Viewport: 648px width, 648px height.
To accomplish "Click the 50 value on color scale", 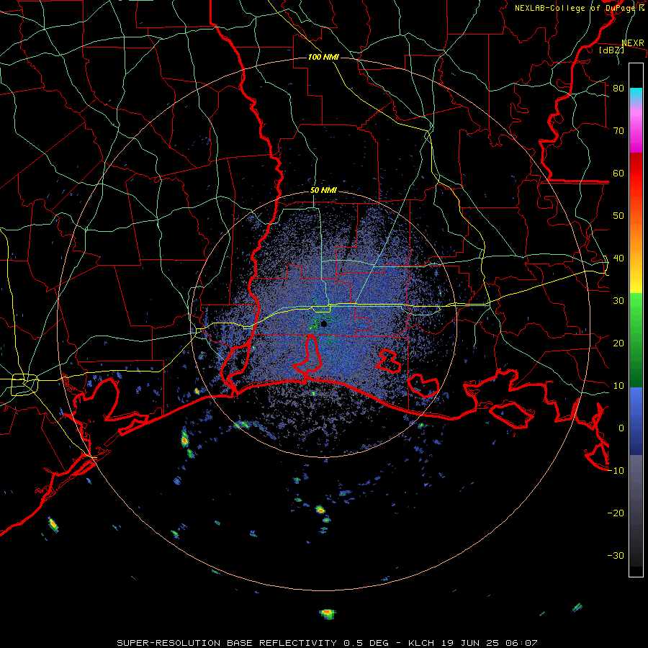I will (618, 216).
